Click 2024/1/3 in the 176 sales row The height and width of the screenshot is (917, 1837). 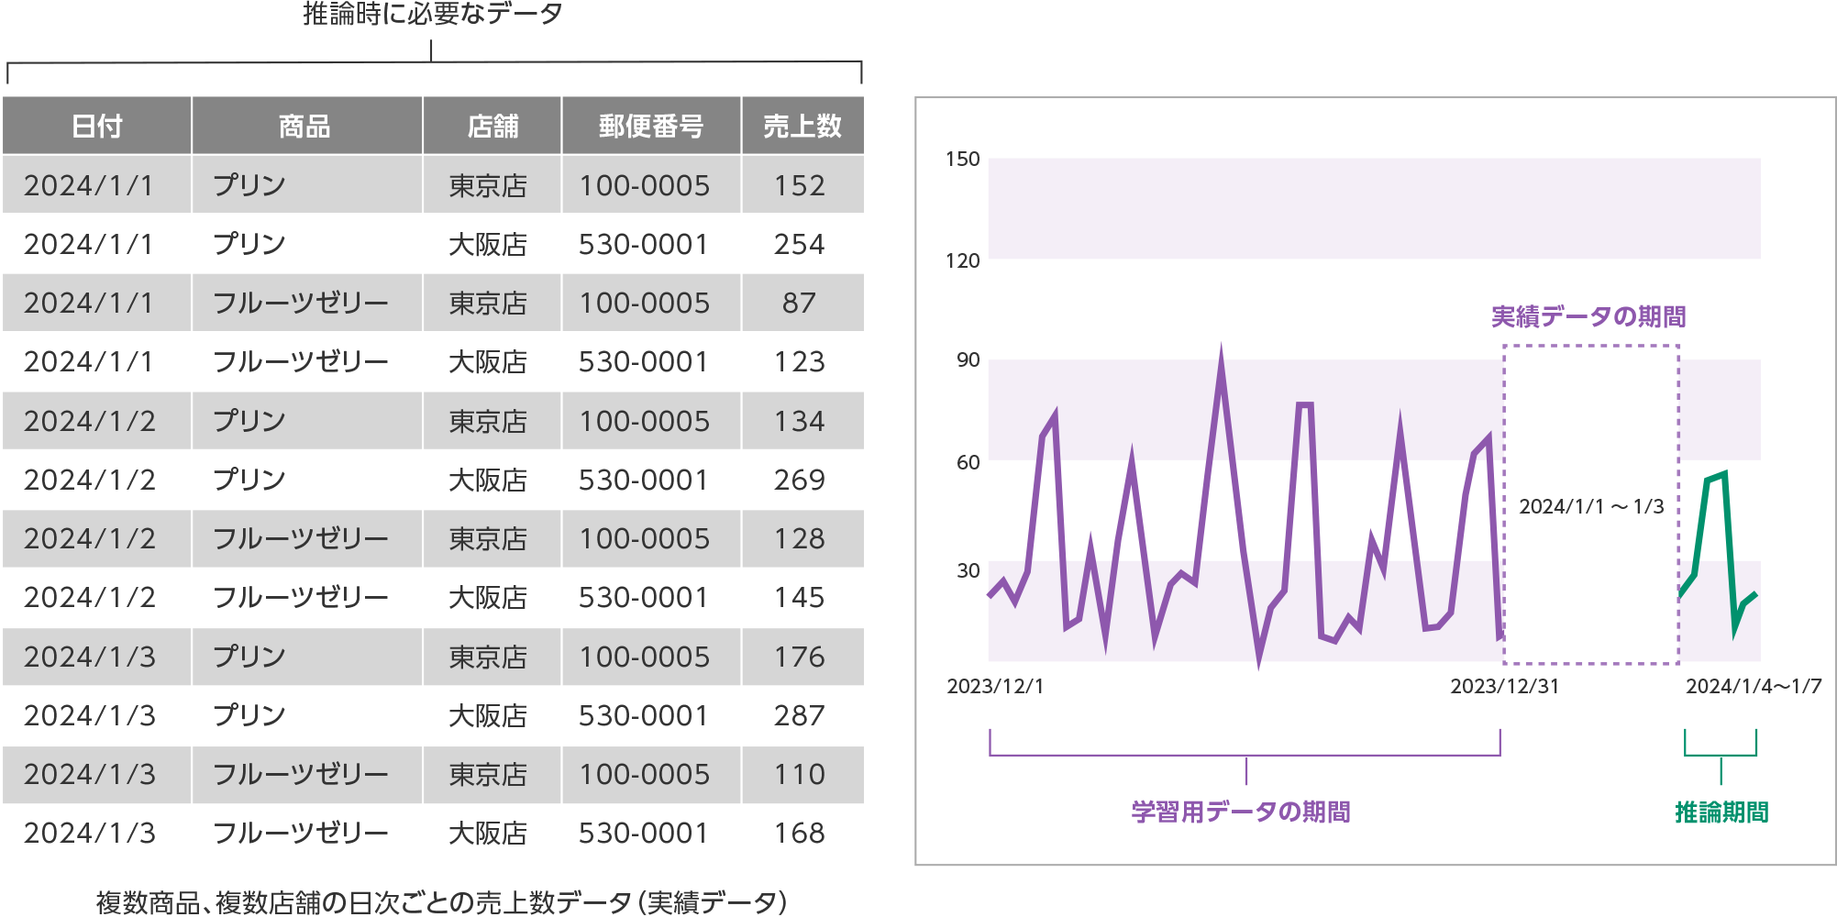[89, 657]
